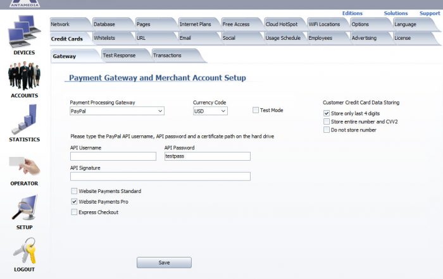Uncheck Website Payments Pro option

tap(74, 202)
